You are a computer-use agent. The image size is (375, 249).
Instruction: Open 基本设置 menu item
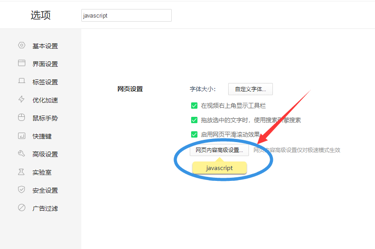45,46
